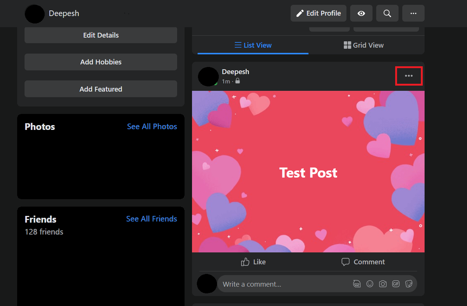Attach a photo using the camera icon
The image size is (467, 306).
tap(383, 284)
